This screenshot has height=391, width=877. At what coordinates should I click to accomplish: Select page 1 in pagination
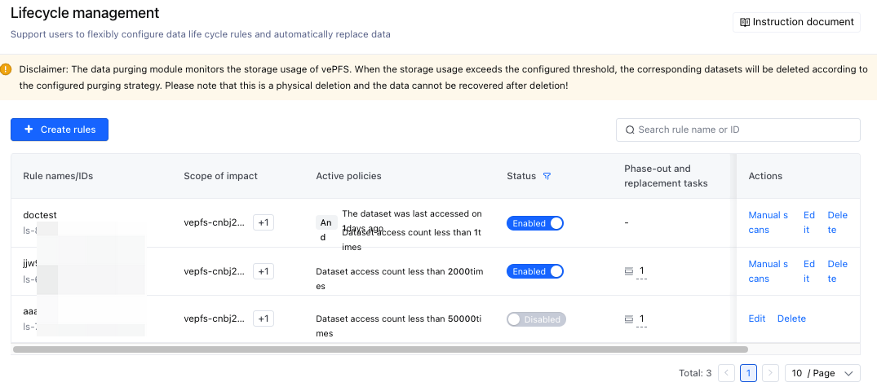point(748,373)
